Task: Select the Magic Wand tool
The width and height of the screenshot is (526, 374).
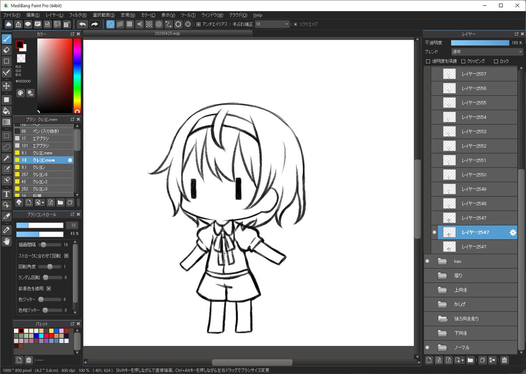Action: click(x=7, y=158)
